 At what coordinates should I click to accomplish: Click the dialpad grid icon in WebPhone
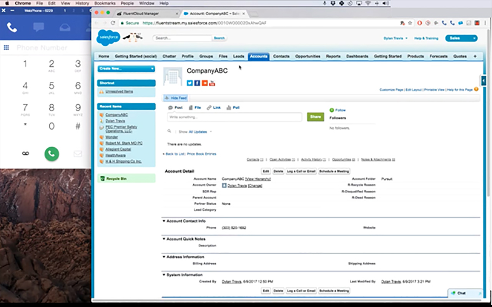coord(6,48)
